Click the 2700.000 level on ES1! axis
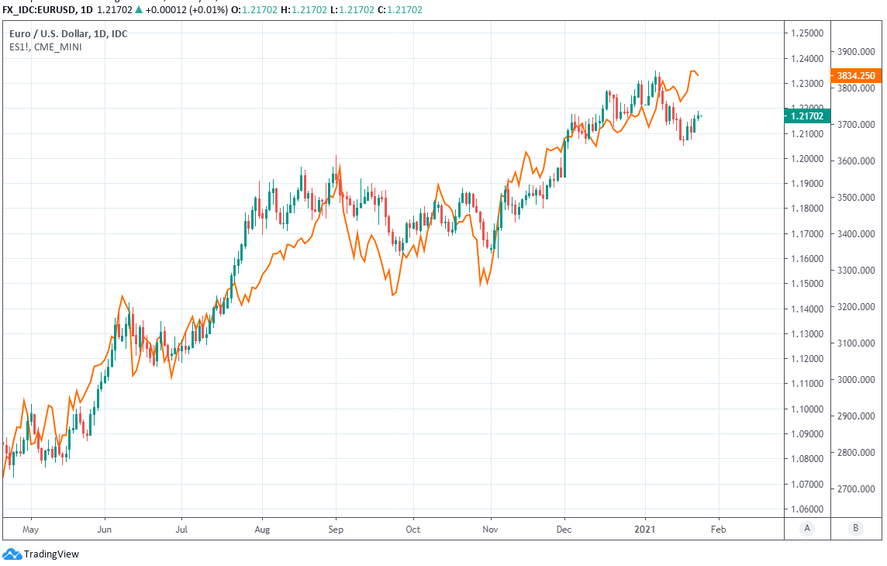The width and height of the screenshot is (887, 566). tap(857, 489)
